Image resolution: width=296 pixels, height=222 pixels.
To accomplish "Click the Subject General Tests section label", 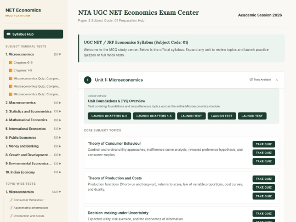I will [x=26, y=47].
